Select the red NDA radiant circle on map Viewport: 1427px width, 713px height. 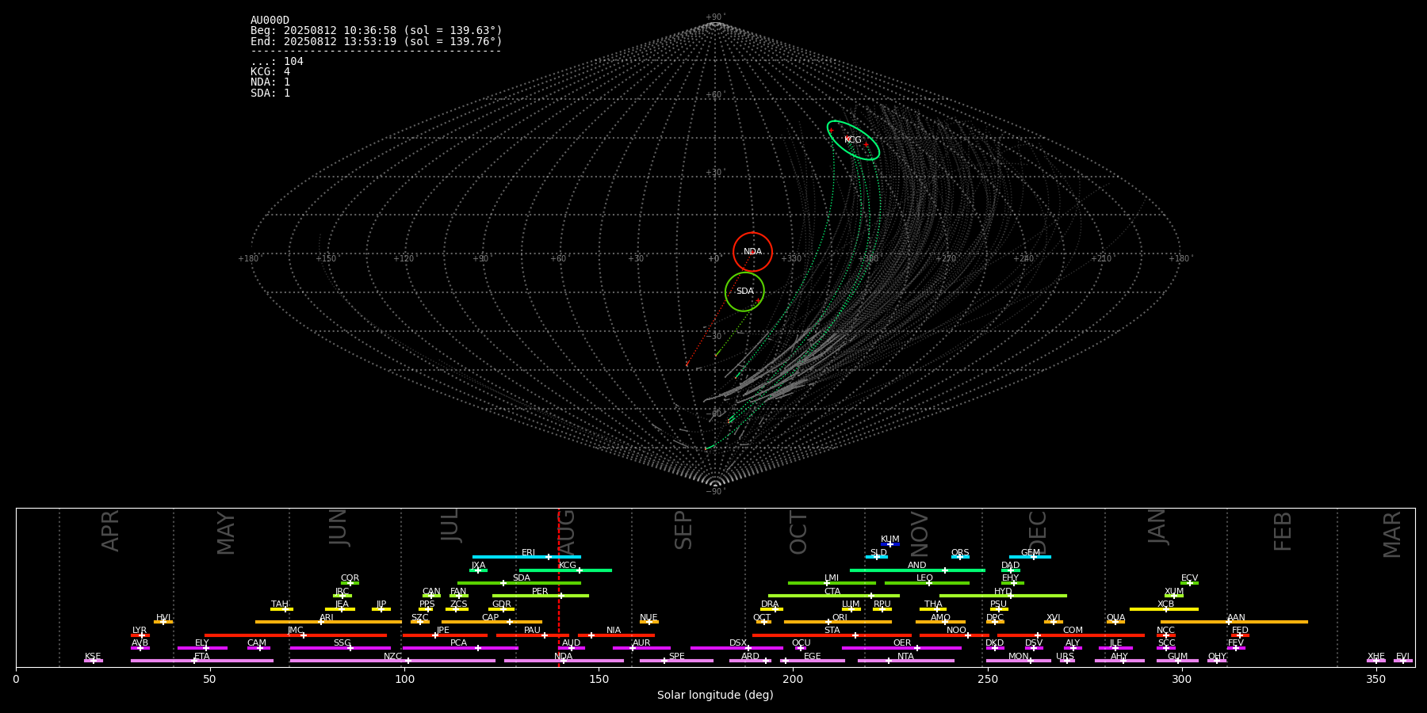tap(752, 252)
